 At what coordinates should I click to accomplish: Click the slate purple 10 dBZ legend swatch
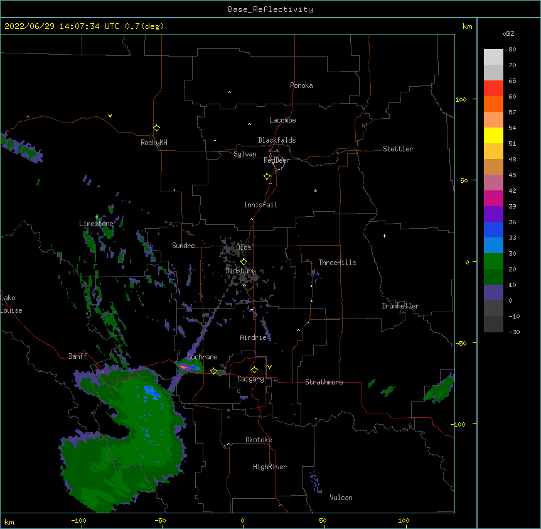[x=493, y=293]
